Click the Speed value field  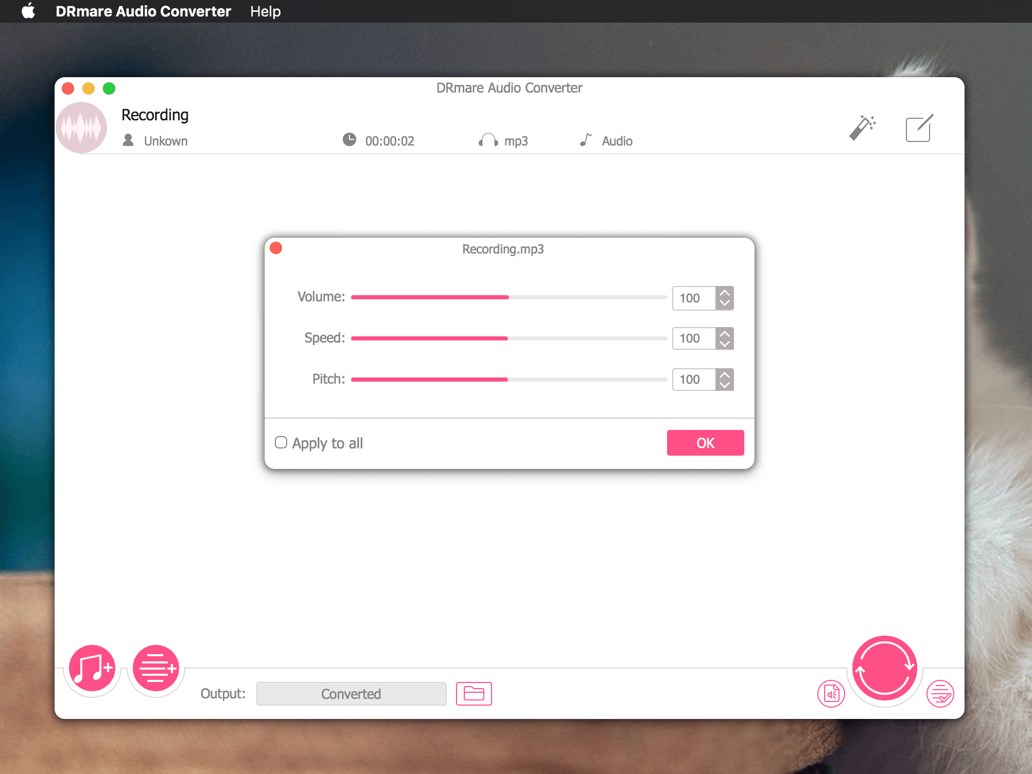pos(694,338)
